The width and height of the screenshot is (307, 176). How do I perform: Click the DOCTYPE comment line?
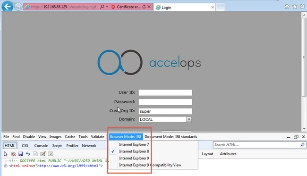tap(59, 161)
